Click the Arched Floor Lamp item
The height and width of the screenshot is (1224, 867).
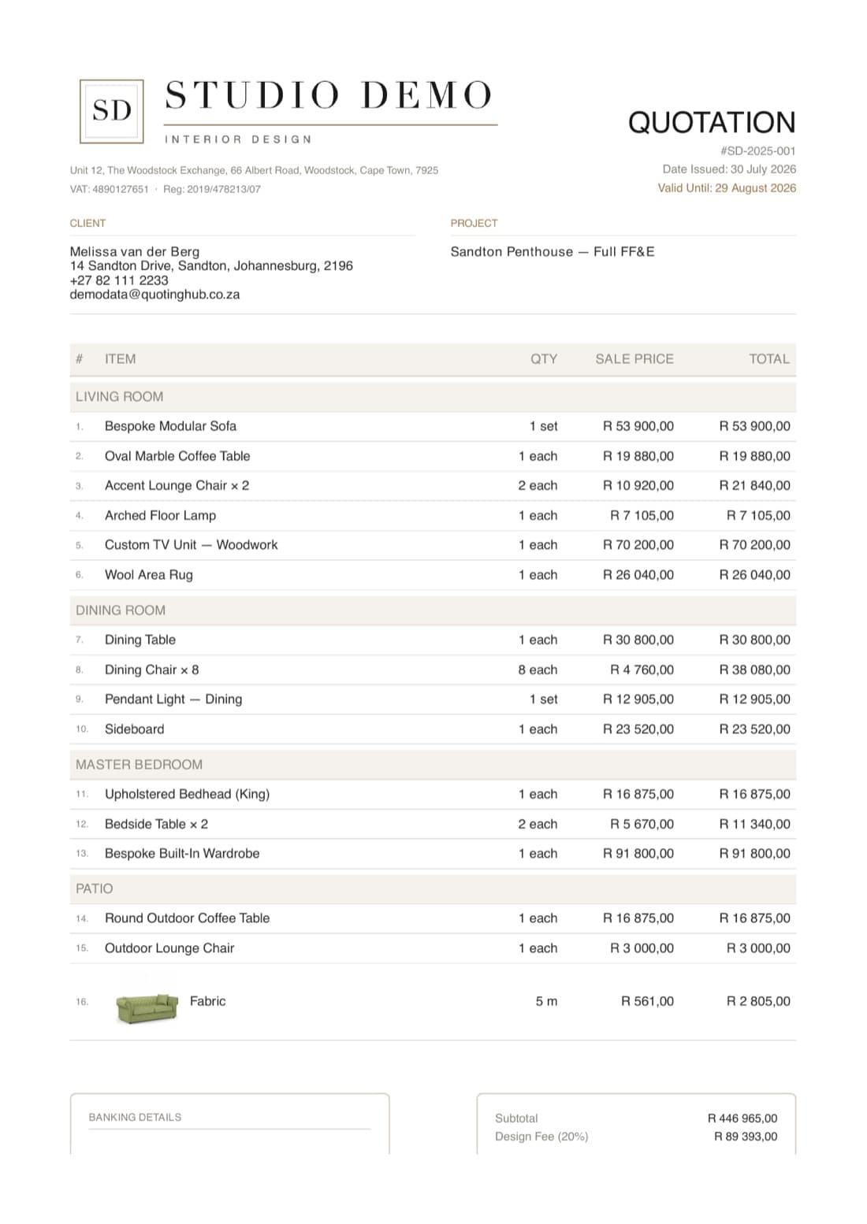[x=160, y=516]
